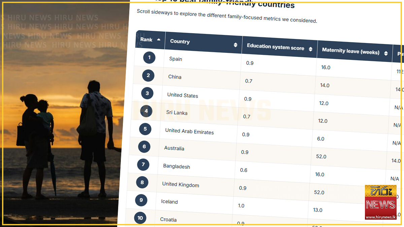The width and height of the screenshot is (404, 227).
Task: Click Maternity leave (weeks) sort icon
Action: (386, 53)
